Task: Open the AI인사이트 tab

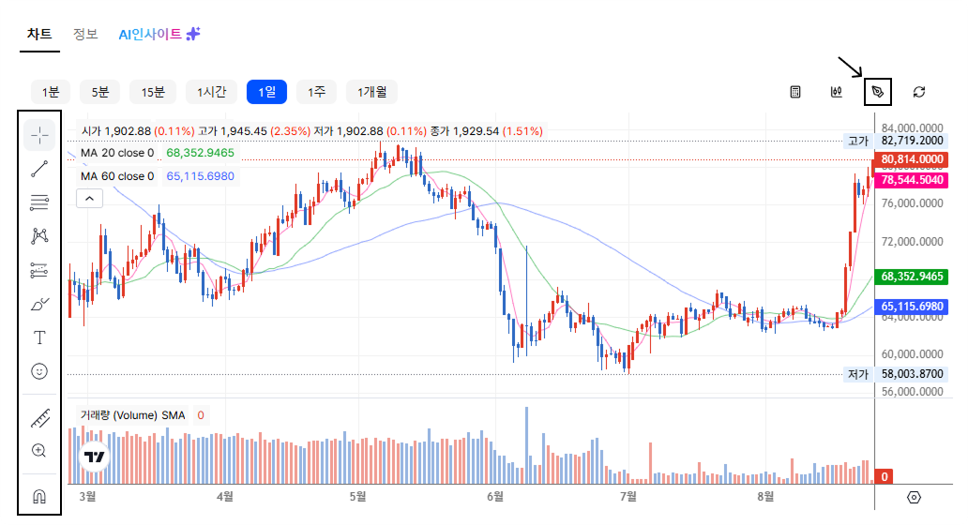Action: (159, 34)
